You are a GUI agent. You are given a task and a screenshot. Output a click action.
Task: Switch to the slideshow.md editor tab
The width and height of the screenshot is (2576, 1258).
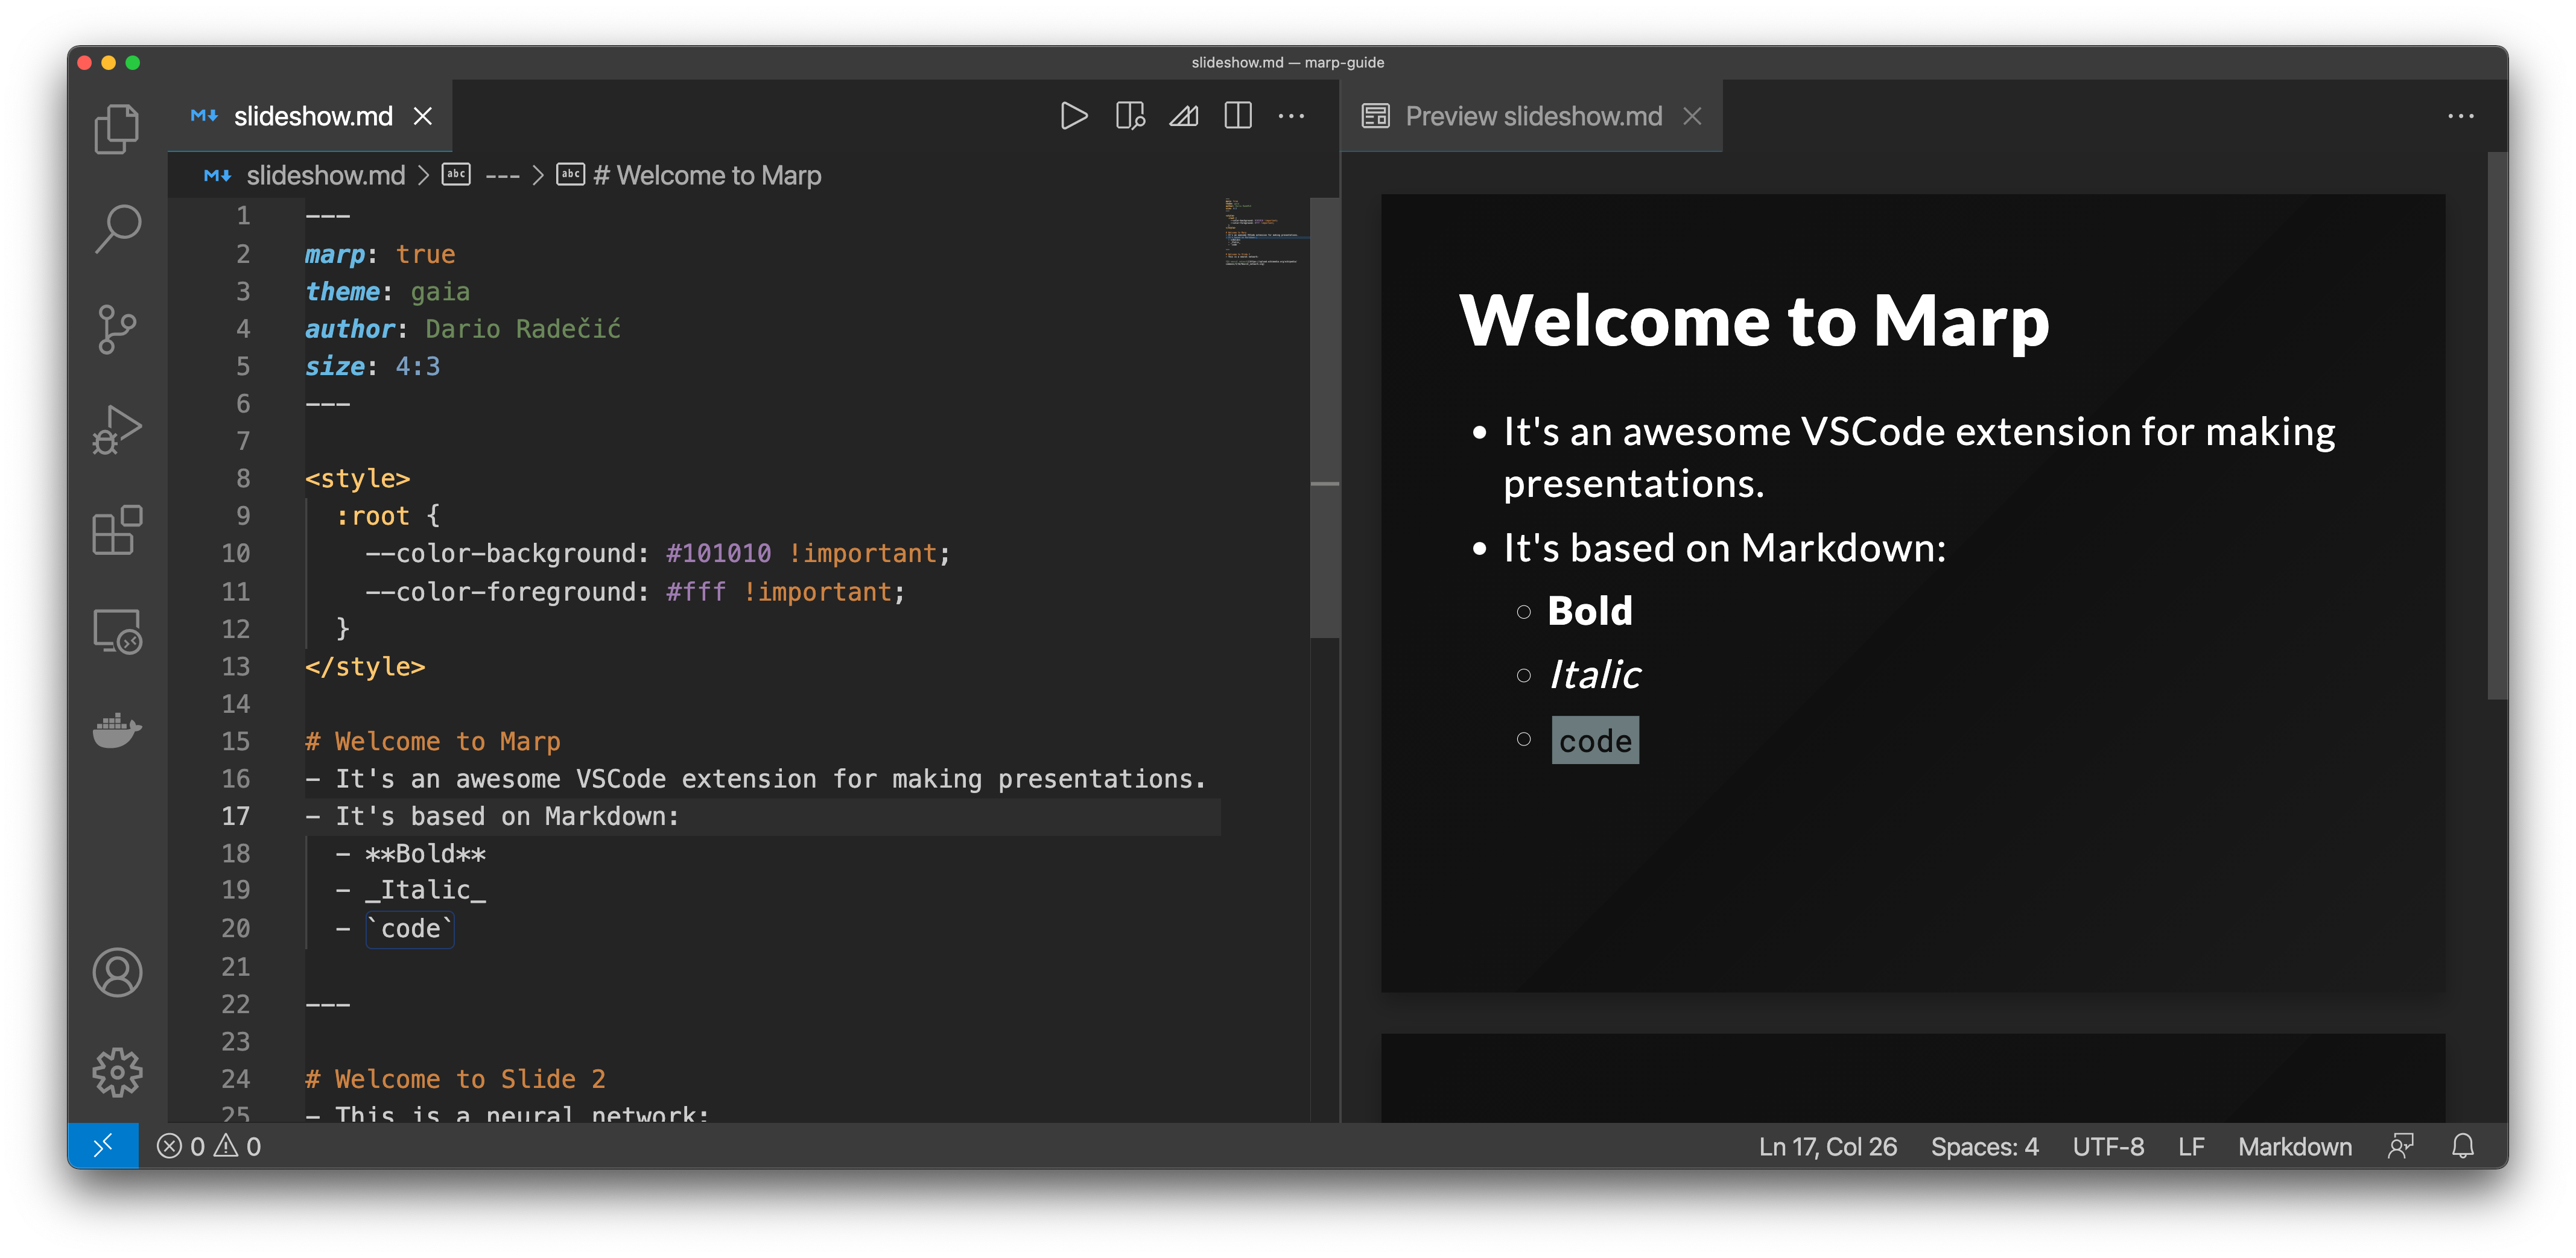click(x=312, y=116)
